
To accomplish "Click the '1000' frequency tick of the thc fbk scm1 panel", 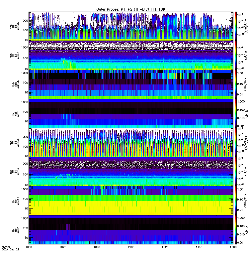I will [25, 218].
